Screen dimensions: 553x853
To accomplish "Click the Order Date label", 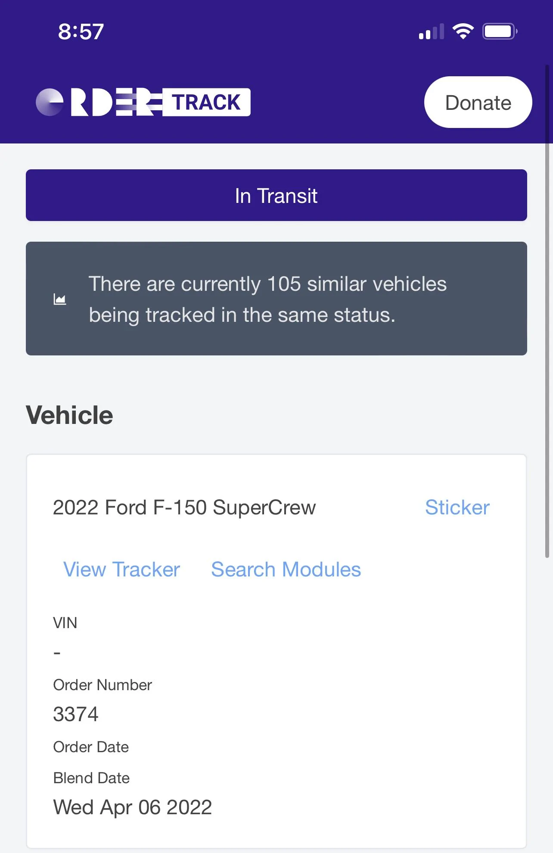I will click(x=91, y=747).
